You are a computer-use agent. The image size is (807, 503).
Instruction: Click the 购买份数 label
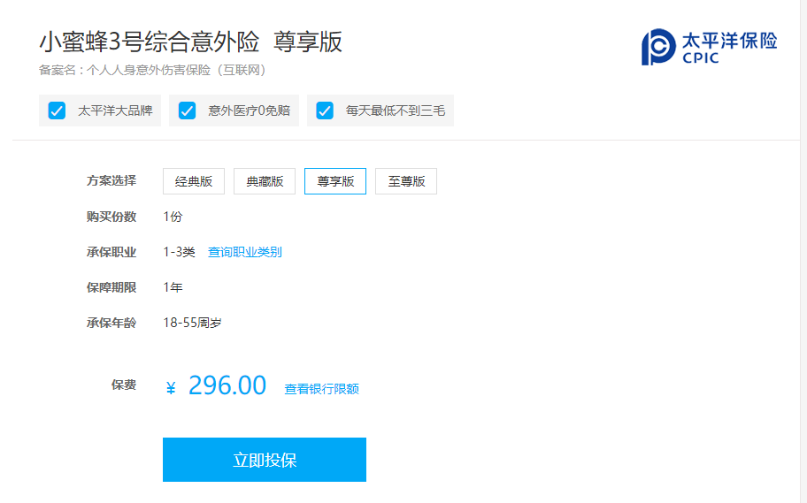click(111, 217)
